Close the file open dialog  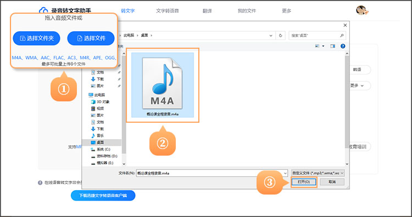pos(345,25)
